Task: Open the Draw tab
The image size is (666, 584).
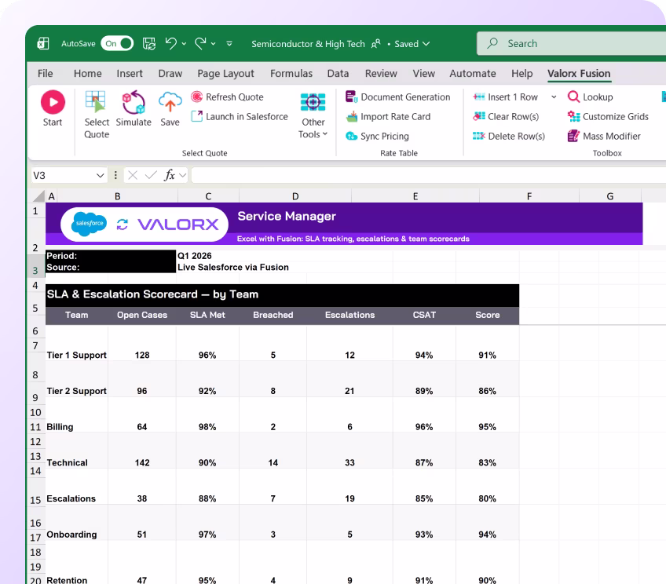Action: (x=170, y=74)
